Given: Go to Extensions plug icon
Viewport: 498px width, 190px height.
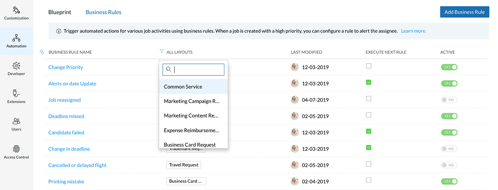Looking at the screenshot, I should tap(16, 94).
